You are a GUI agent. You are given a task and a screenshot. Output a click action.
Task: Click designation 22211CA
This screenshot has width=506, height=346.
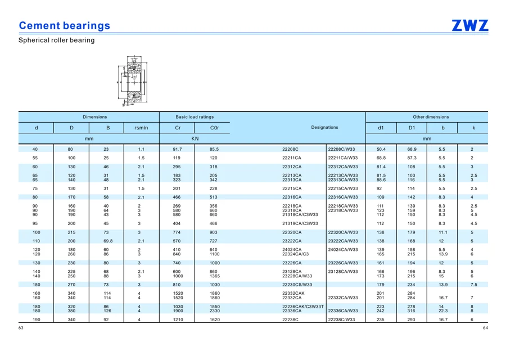tap(292, 158)
